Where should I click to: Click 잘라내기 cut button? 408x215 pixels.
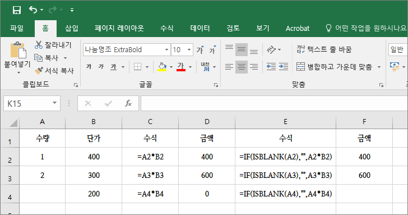(x=53, y=45)
